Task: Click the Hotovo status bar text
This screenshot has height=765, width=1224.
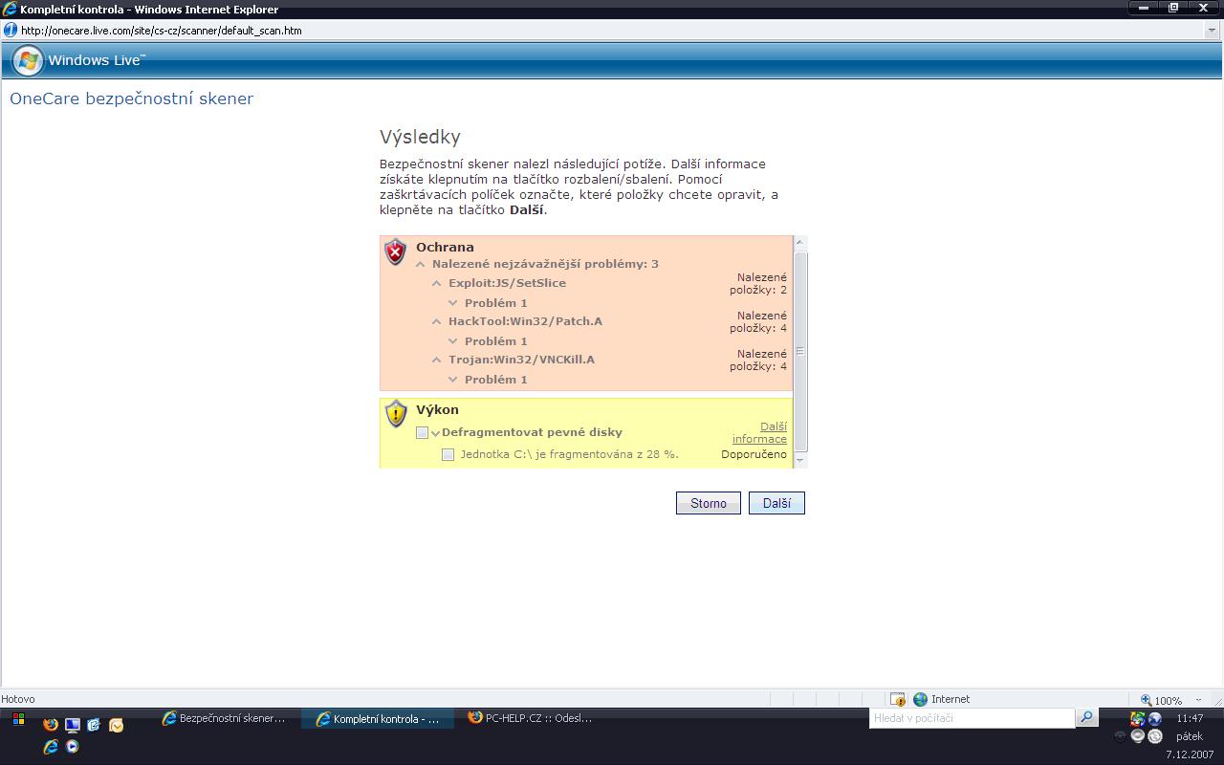Action: 18,699
